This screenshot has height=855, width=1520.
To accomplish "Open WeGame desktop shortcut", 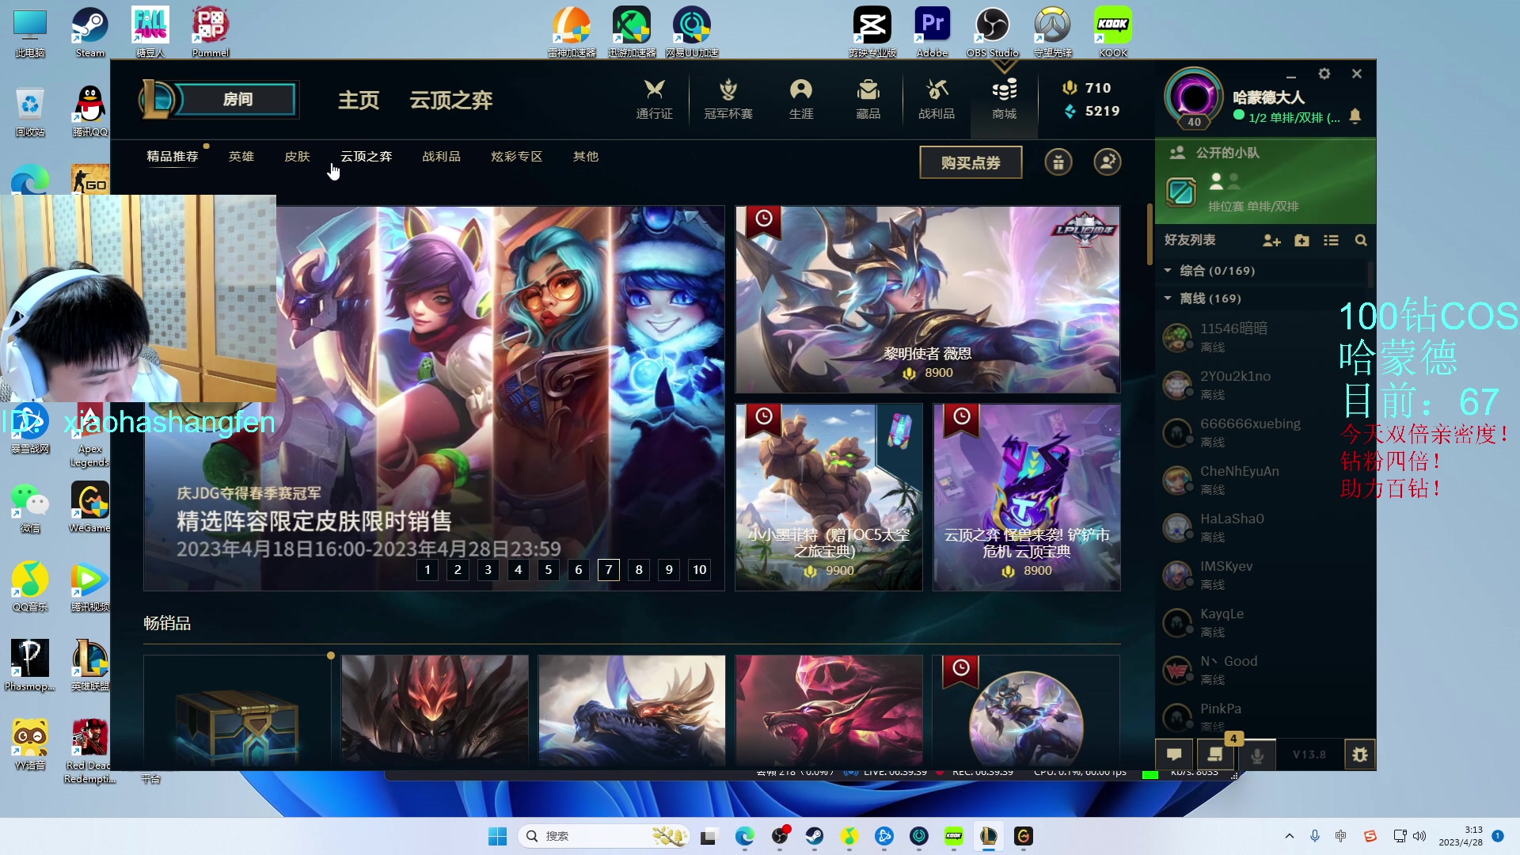I will [x=89, y=507].
